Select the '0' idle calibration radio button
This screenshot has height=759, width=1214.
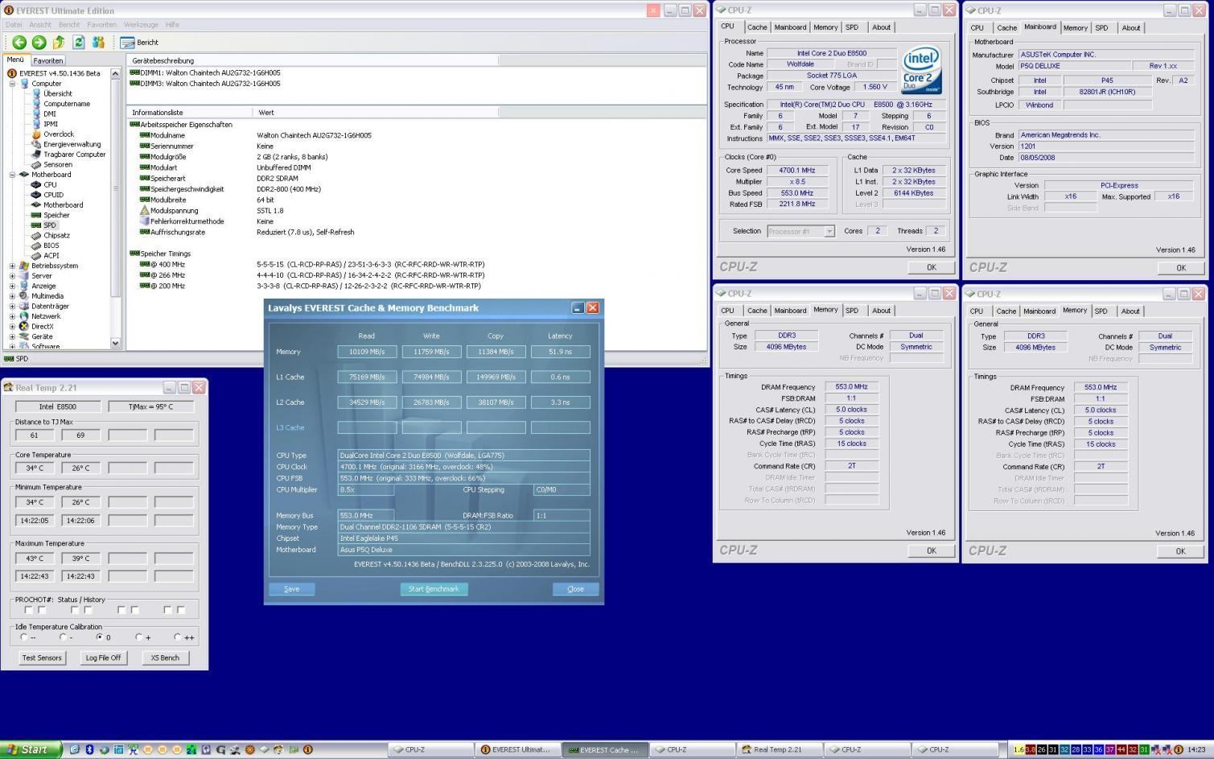pyautogui.click(x=100, y=637)
